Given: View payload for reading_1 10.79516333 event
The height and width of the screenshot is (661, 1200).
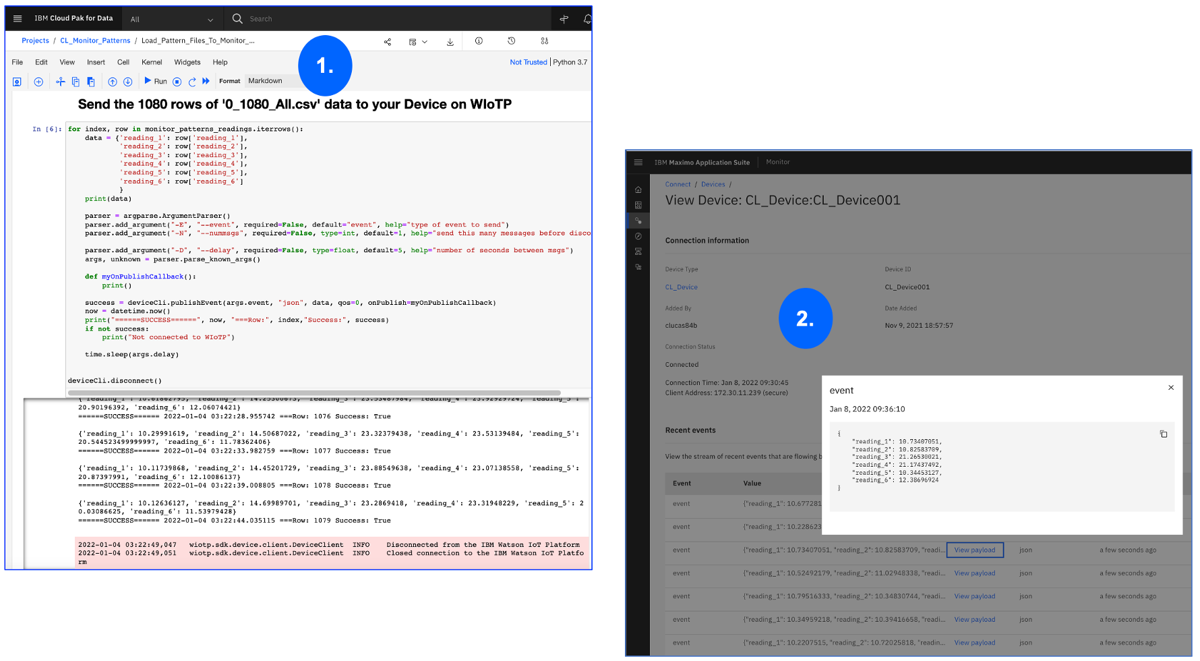Looking at the screenshot, I should click(x=975, y=596).
